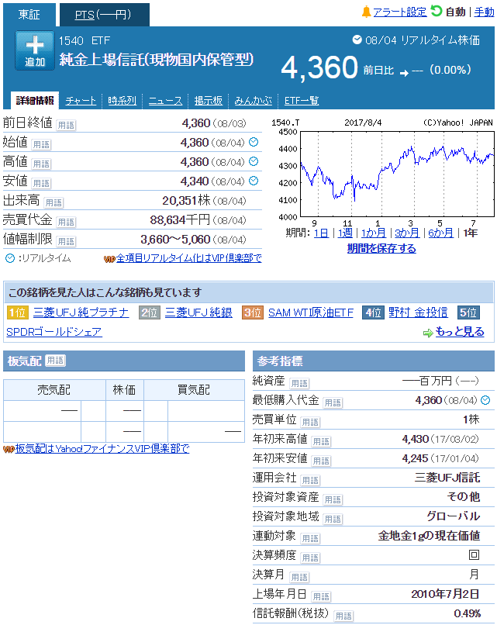Screen dimensions: 497x625
Task: Expand more related stocks via もっと見る
Action: 459,332
